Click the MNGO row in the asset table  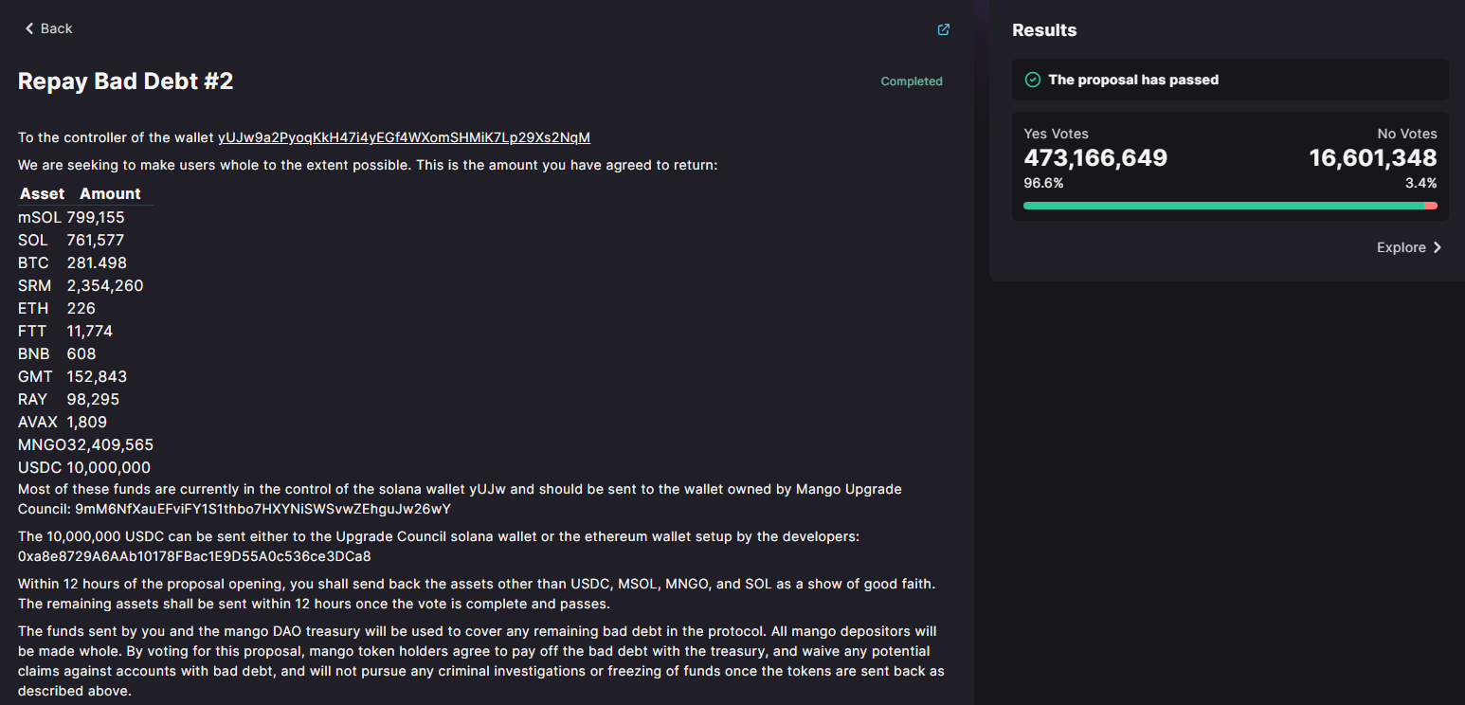click(85, 444)
